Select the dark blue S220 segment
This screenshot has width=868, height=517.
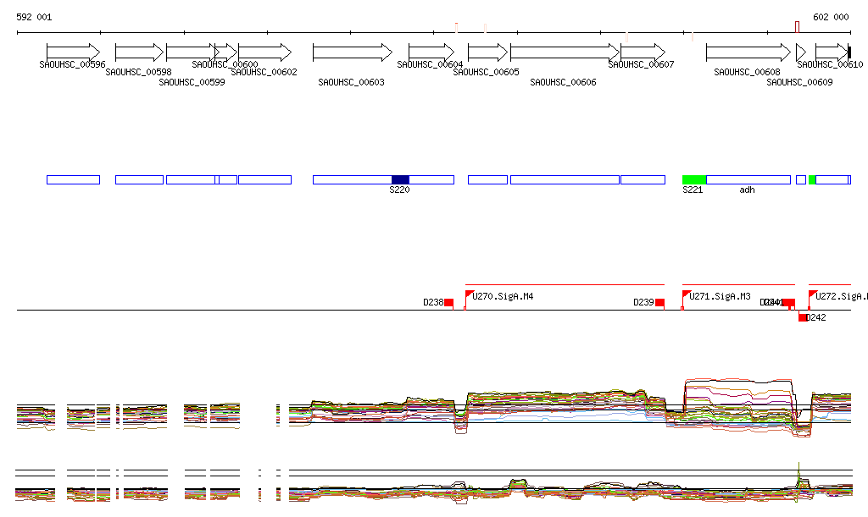tap(400, 179)
